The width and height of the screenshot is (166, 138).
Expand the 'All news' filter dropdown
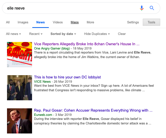13,34
